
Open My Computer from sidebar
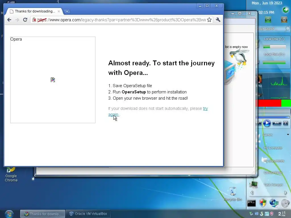pos(273,148)
